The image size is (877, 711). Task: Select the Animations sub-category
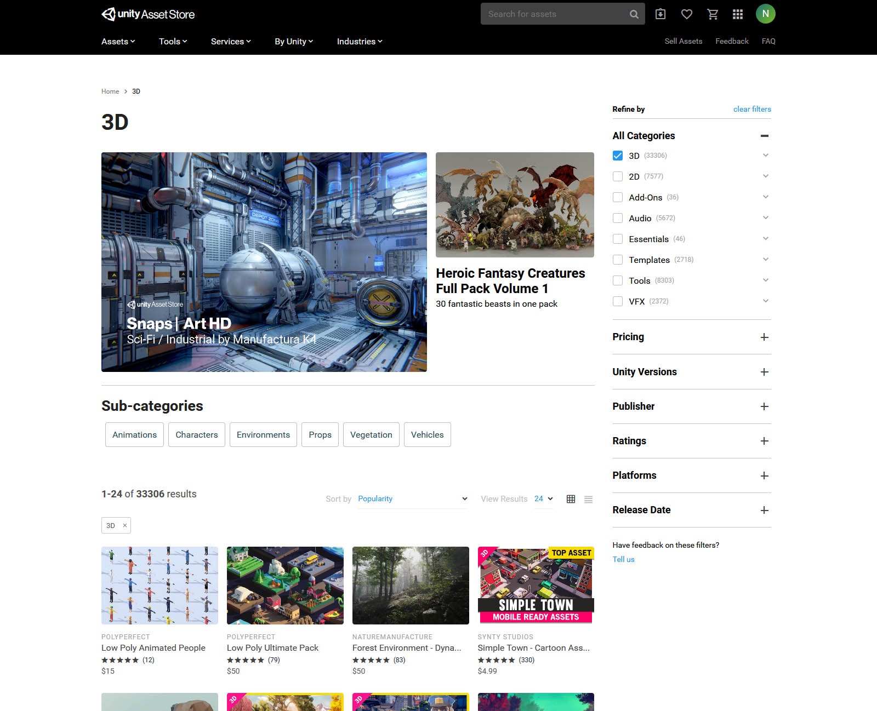[134, 435]
